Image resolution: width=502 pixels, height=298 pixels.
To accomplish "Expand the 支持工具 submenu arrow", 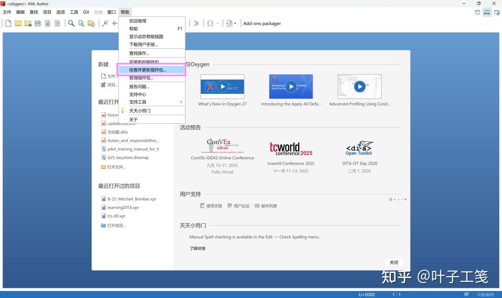I will [181, 102].
